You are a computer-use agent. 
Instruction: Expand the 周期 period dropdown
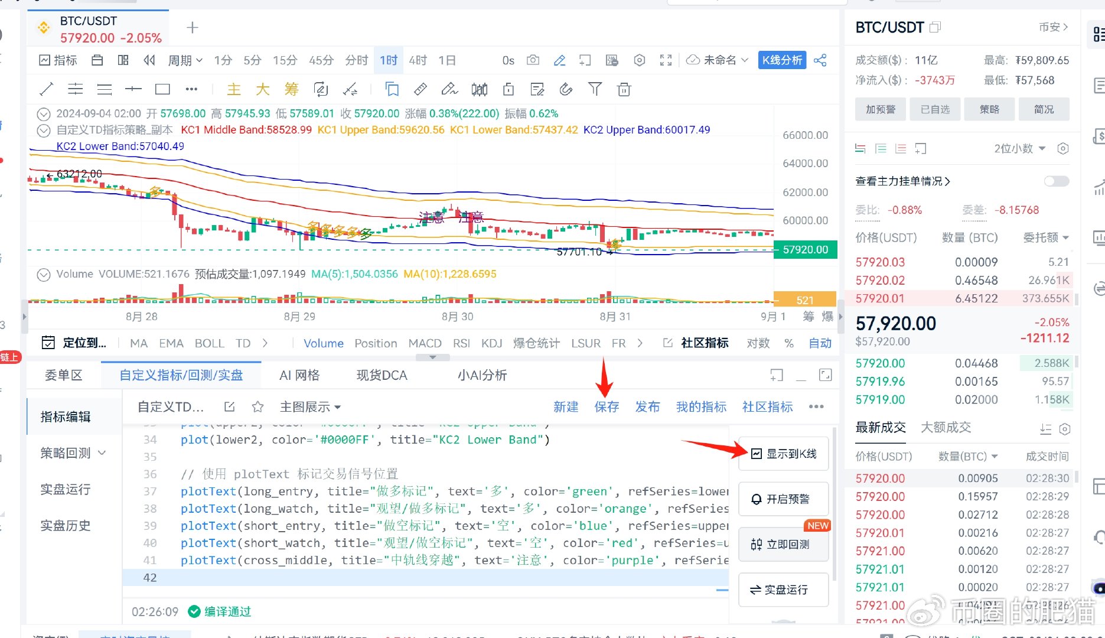[x=185, y=60]
